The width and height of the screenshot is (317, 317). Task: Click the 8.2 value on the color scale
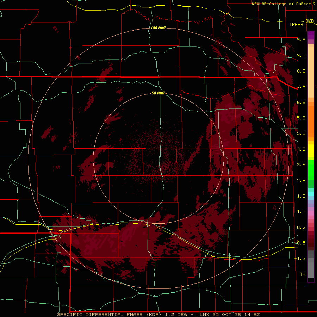pyautogui.click(x=301, y=71)
